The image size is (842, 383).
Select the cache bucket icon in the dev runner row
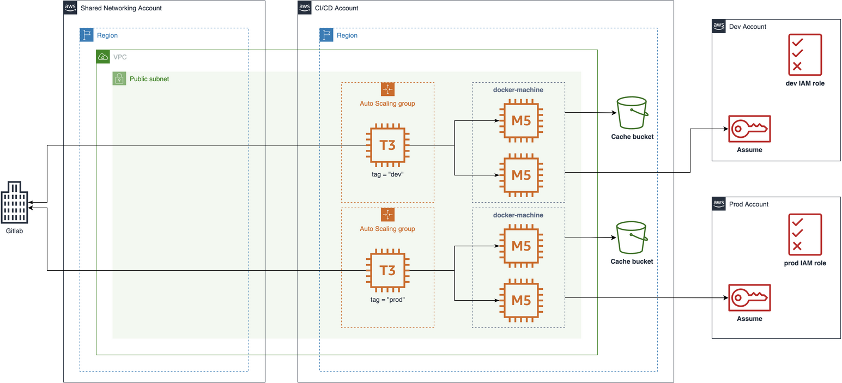click(632, 114)
